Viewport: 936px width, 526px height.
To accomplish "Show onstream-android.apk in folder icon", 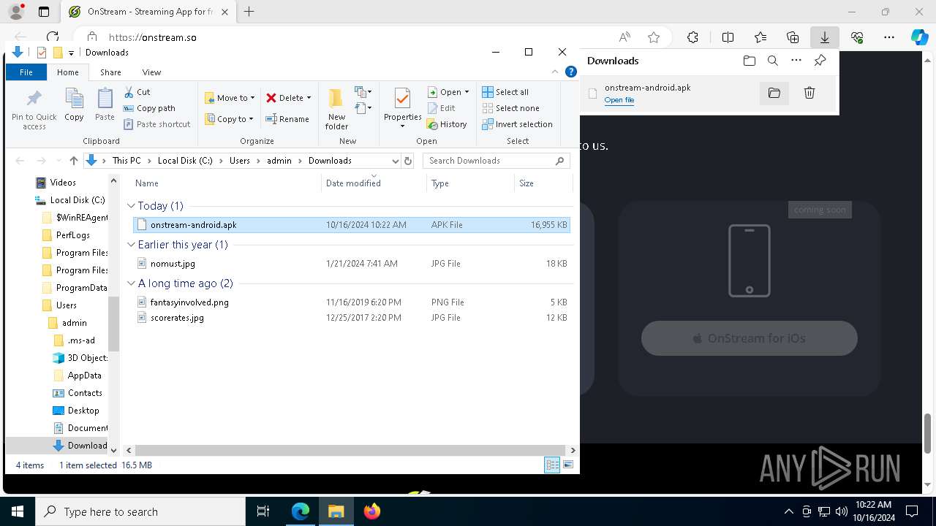I will (774, 93).
